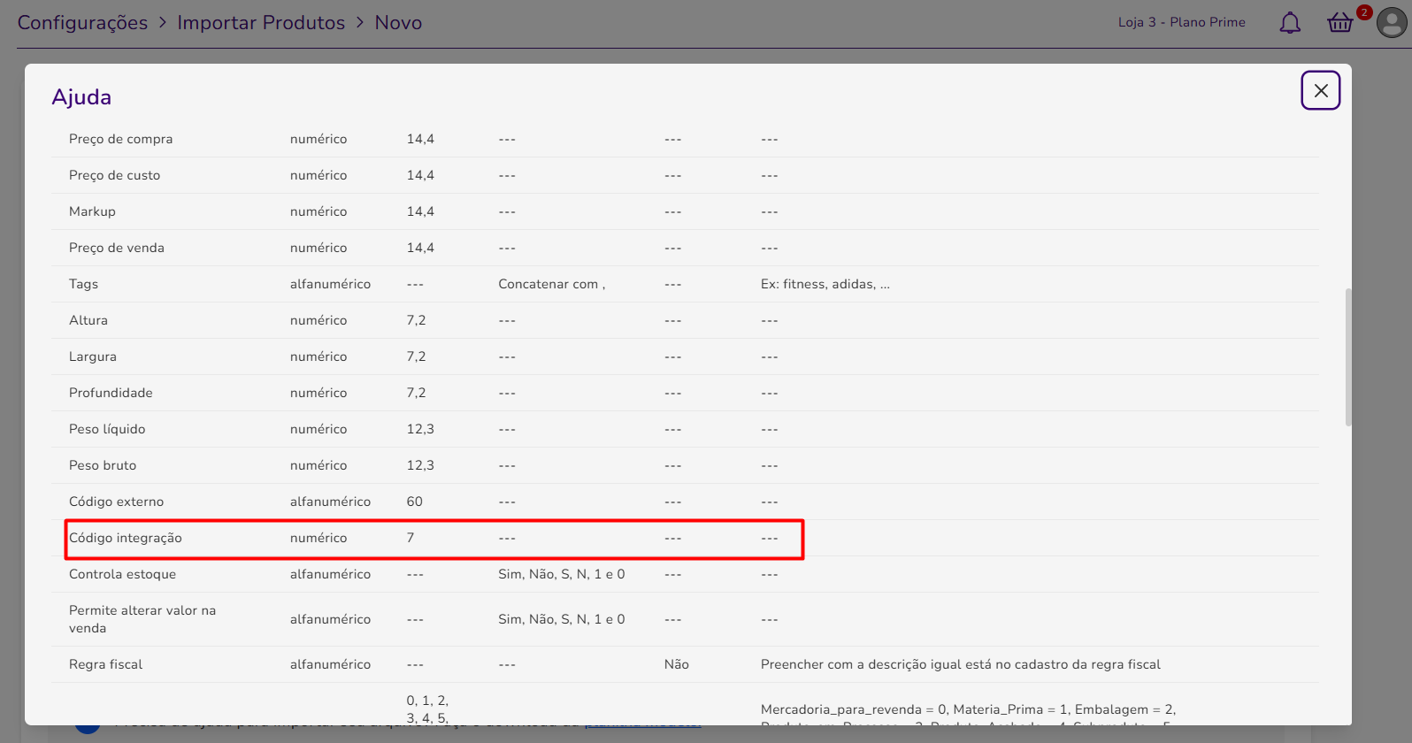Click 'Sim, Não, S, N, 1 e 0' in Permite alterar row
This screenshot has height=743, width=1412.
(562, 619)
